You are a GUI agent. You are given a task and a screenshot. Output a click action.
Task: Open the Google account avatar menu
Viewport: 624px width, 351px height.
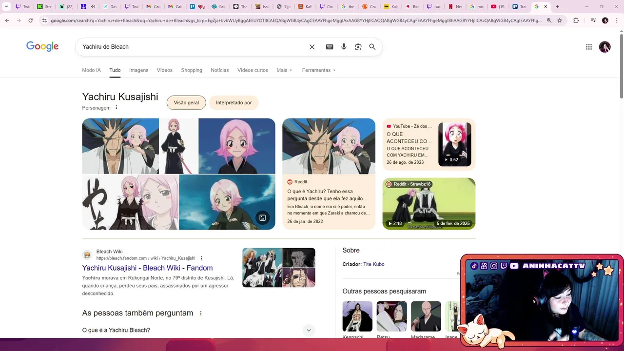point(605,47)
